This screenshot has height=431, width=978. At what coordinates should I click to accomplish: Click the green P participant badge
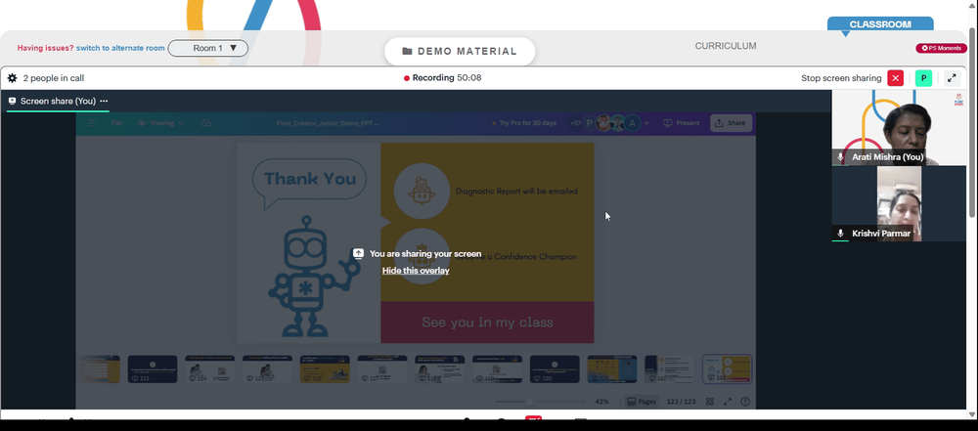click(x=923, y=78)
